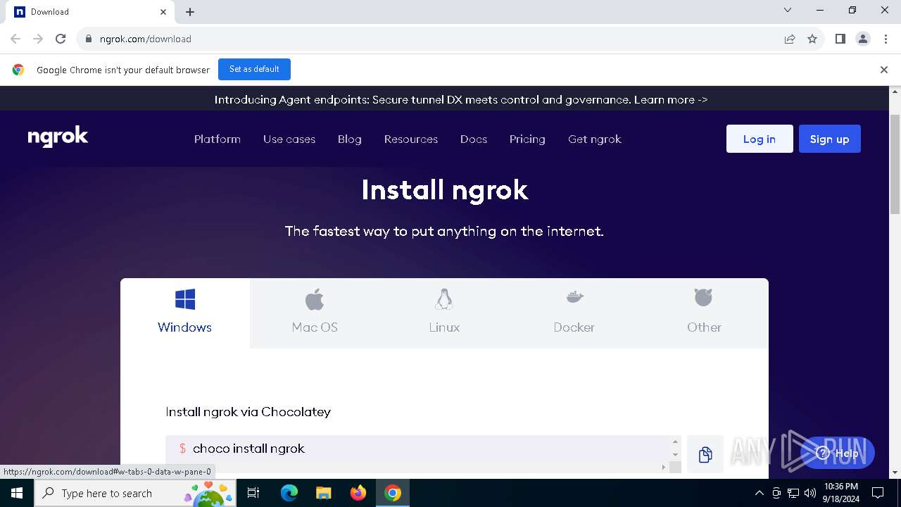Click the Log in button
Image resolution: width=901 pixels, height=507 pixels.
point(760,139)
